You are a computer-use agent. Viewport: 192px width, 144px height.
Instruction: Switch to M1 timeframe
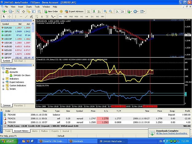(x=61, y=17)
